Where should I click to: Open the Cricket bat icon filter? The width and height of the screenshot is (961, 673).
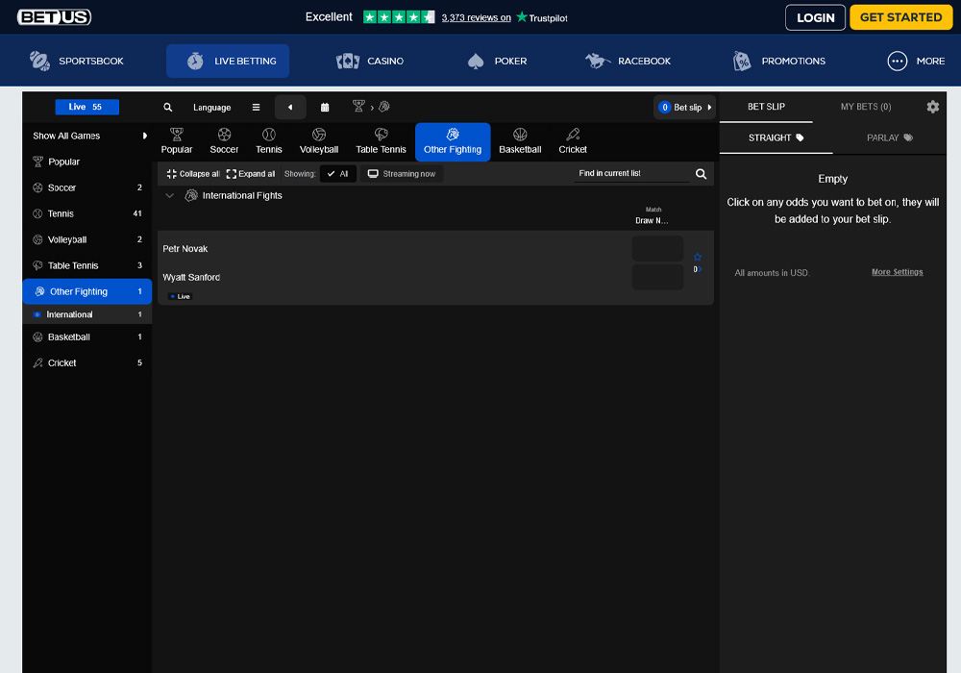coord(572,136)
